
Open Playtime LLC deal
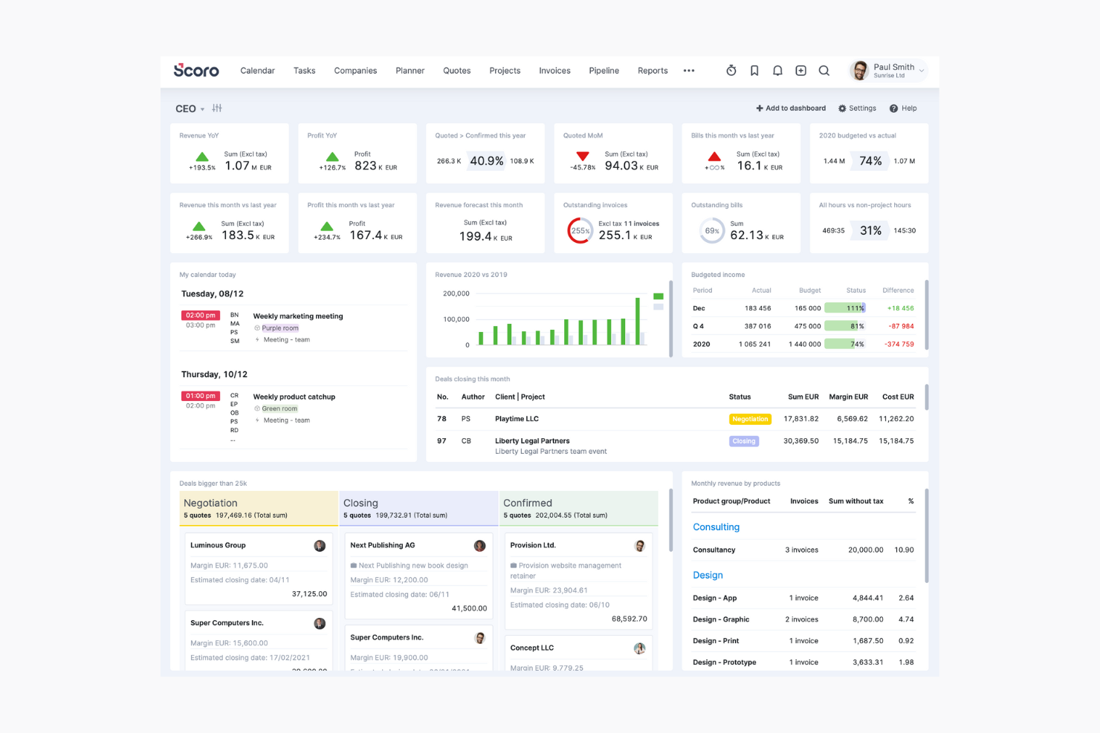[x=517, y=419]
